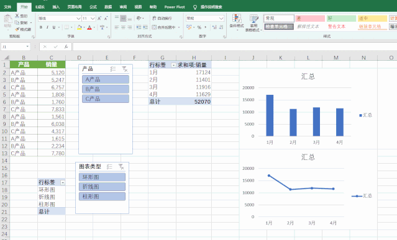Select A产品 in the 产品 slicer
Image resolution: width=397 pixels, height=240 pixels.
click(x=106, y=79)
